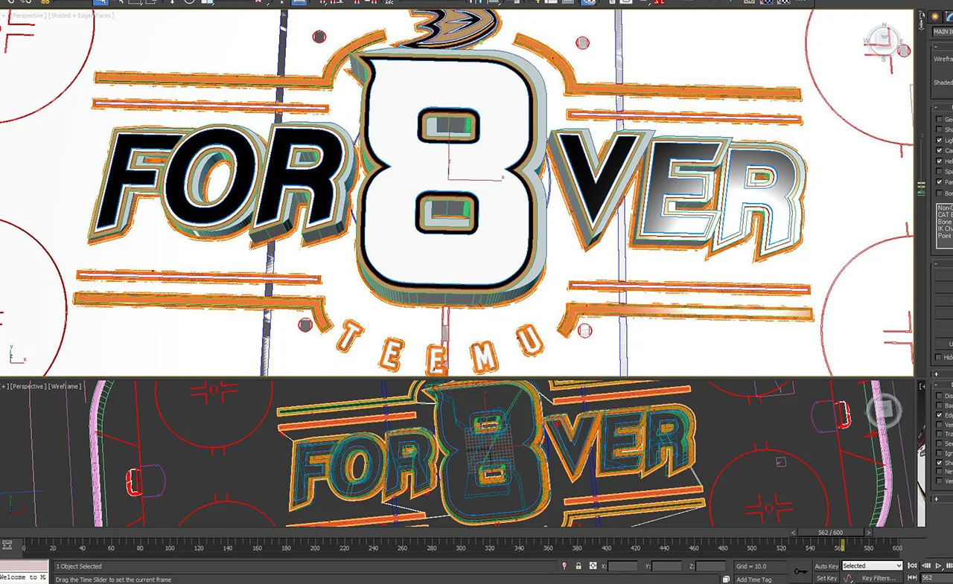Switch Absolute/Offset transform type-in mode icon

point(593,566)
